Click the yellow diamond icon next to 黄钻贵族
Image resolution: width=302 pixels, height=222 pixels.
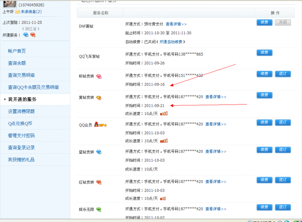[x=99, y=98]
